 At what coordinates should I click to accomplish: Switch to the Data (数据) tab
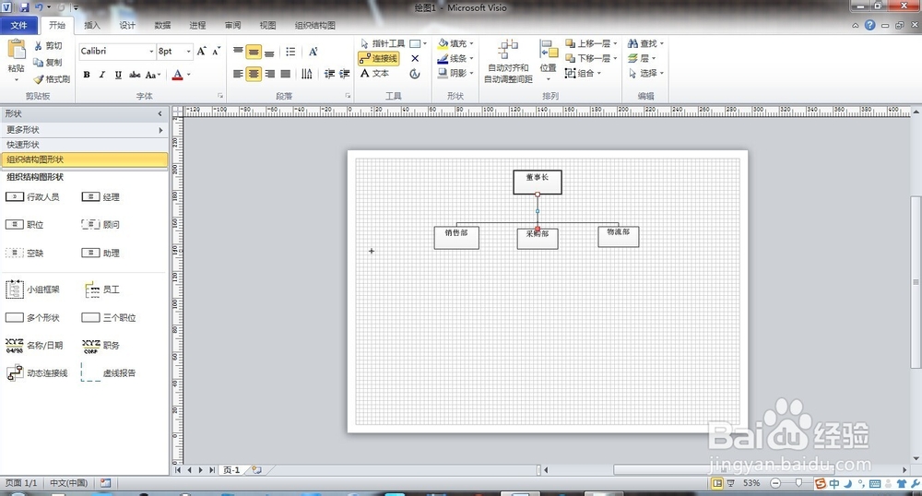(x=163, y=25)
